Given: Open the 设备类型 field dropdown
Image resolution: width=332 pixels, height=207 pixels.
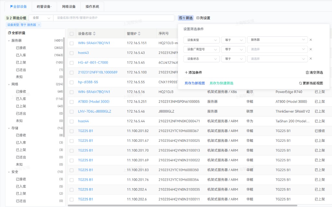Looking at the screenshot, I should [x=202, y=40].
